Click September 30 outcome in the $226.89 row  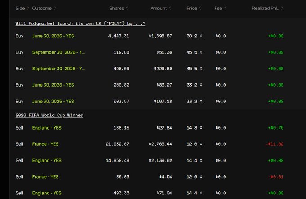click(58, 69)
